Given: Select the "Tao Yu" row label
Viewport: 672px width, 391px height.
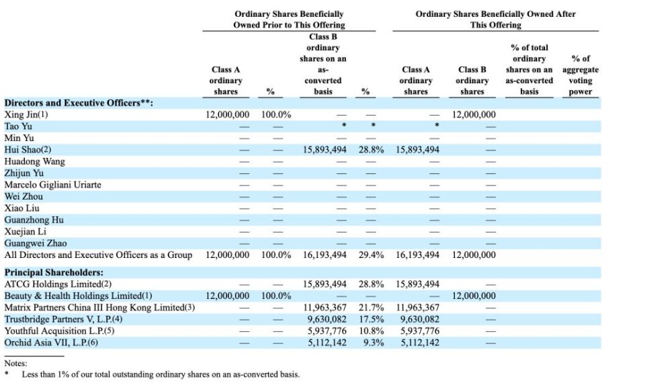Looking at the screenshot, I should pos(18,126).
